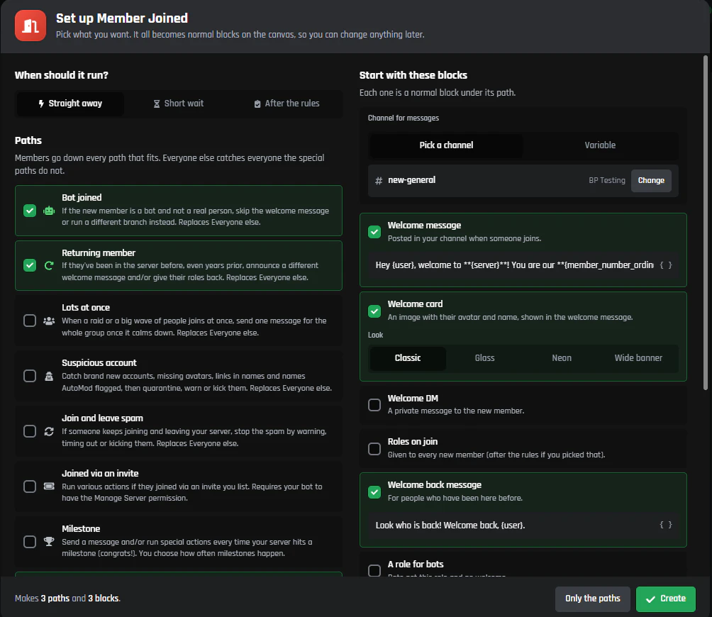
Task: Click the Set up Member Joined title
Action: coord(122,18)
